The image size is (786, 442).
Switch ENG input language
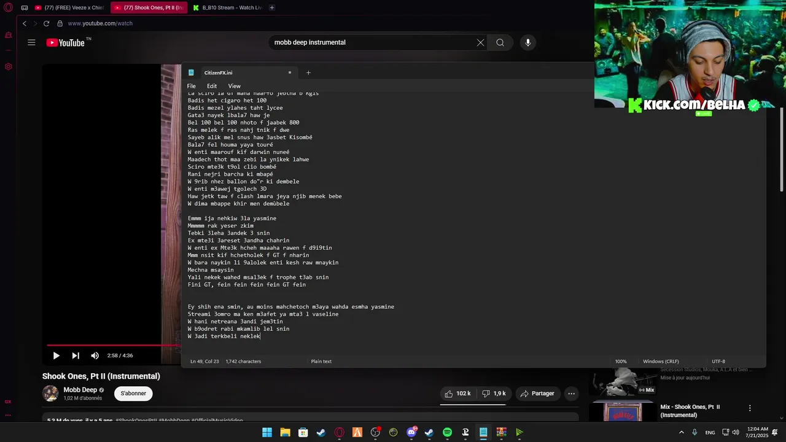tap(710, 432)
